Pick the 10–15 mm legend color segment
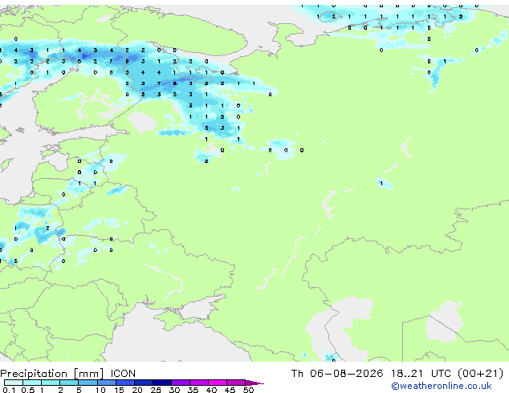The height and width of the screenshot is (393, 509). point(106,383)
